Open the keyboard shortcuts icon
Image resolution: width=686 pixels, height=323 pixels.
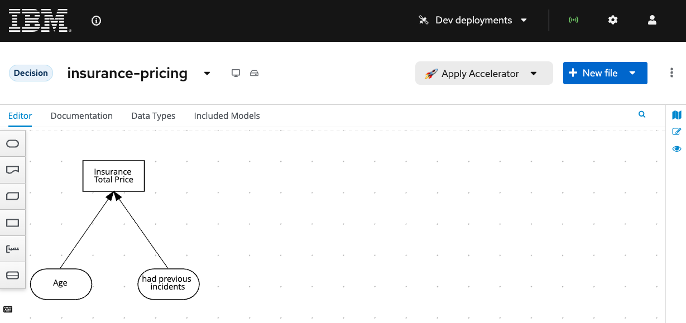pos(8,310)
